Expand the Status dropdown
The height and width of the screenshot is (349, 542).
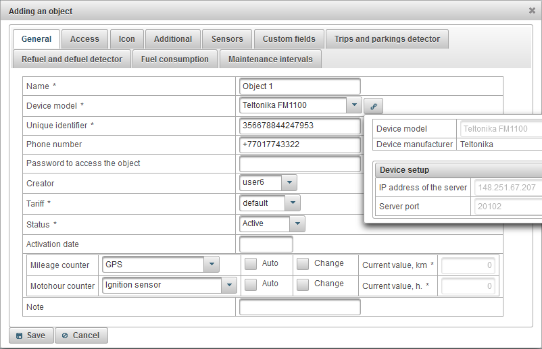click(297, 223)
